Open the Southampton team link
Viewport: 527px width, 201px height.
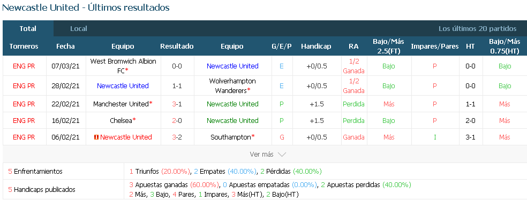[231, 137]
